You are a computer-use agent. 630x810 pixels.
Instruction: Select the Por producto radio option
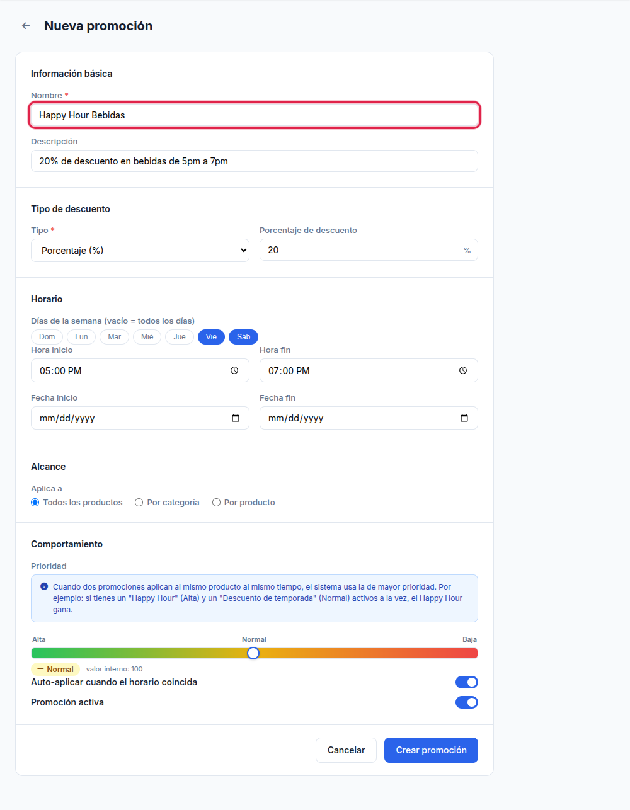click(216, 503)
